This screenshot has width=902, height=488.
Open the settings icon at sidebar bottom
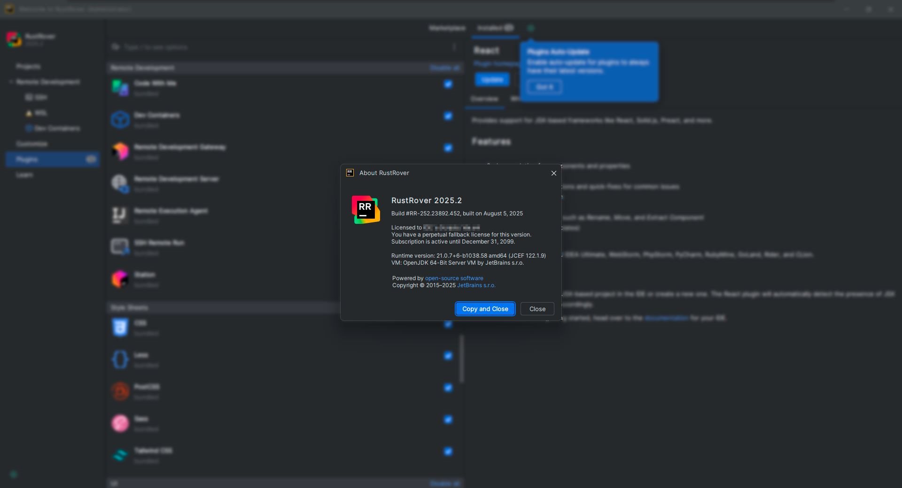pos(14,474)
